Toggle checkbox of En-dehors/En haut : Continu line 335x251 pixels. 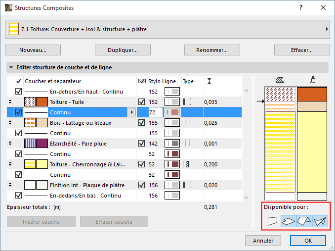[19, 92]
